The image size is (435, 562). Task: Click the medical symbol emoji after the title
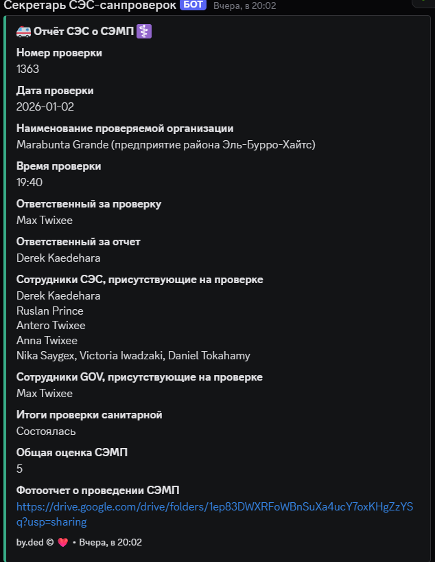click(x=143, y=32)
